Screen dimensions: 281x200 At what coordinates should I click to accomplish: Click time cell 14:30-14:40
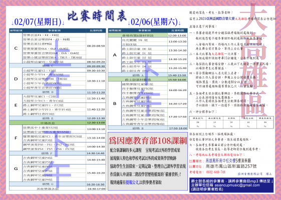click(96, 153)
